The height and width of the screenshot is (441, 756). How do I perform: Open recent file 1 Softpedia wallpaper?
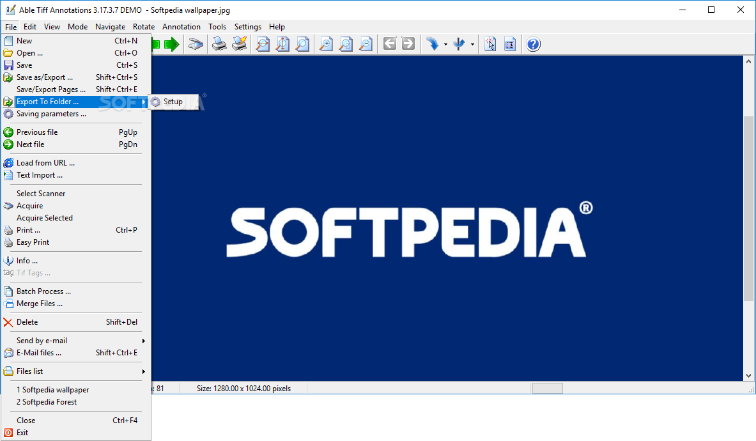pyautogui.click(x=76, y=390)
